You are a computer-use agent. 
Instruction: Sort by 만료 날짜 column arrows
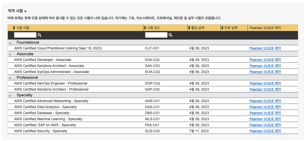tap(222, 28)
